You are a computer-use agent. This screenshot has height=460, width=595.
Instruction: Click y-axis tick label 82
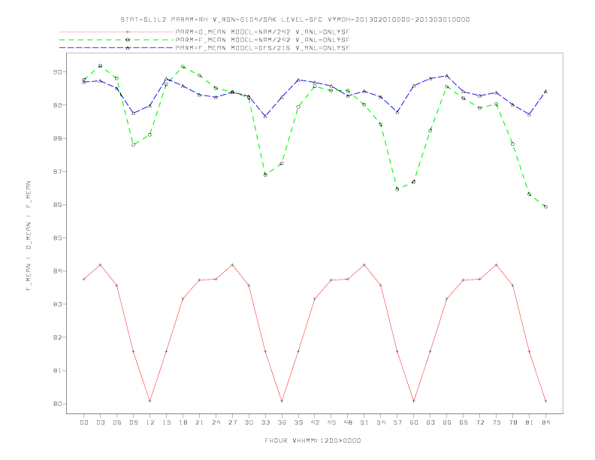[58, 337]
